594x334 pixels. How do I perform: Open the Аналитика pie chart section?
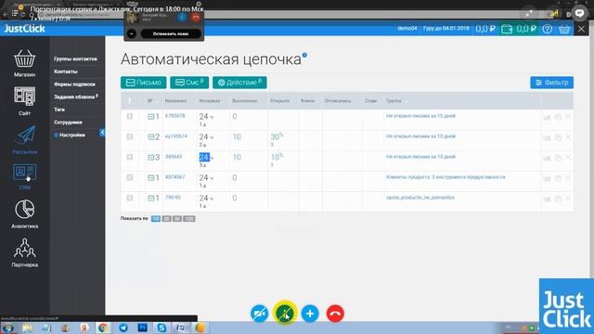point(25,214)
